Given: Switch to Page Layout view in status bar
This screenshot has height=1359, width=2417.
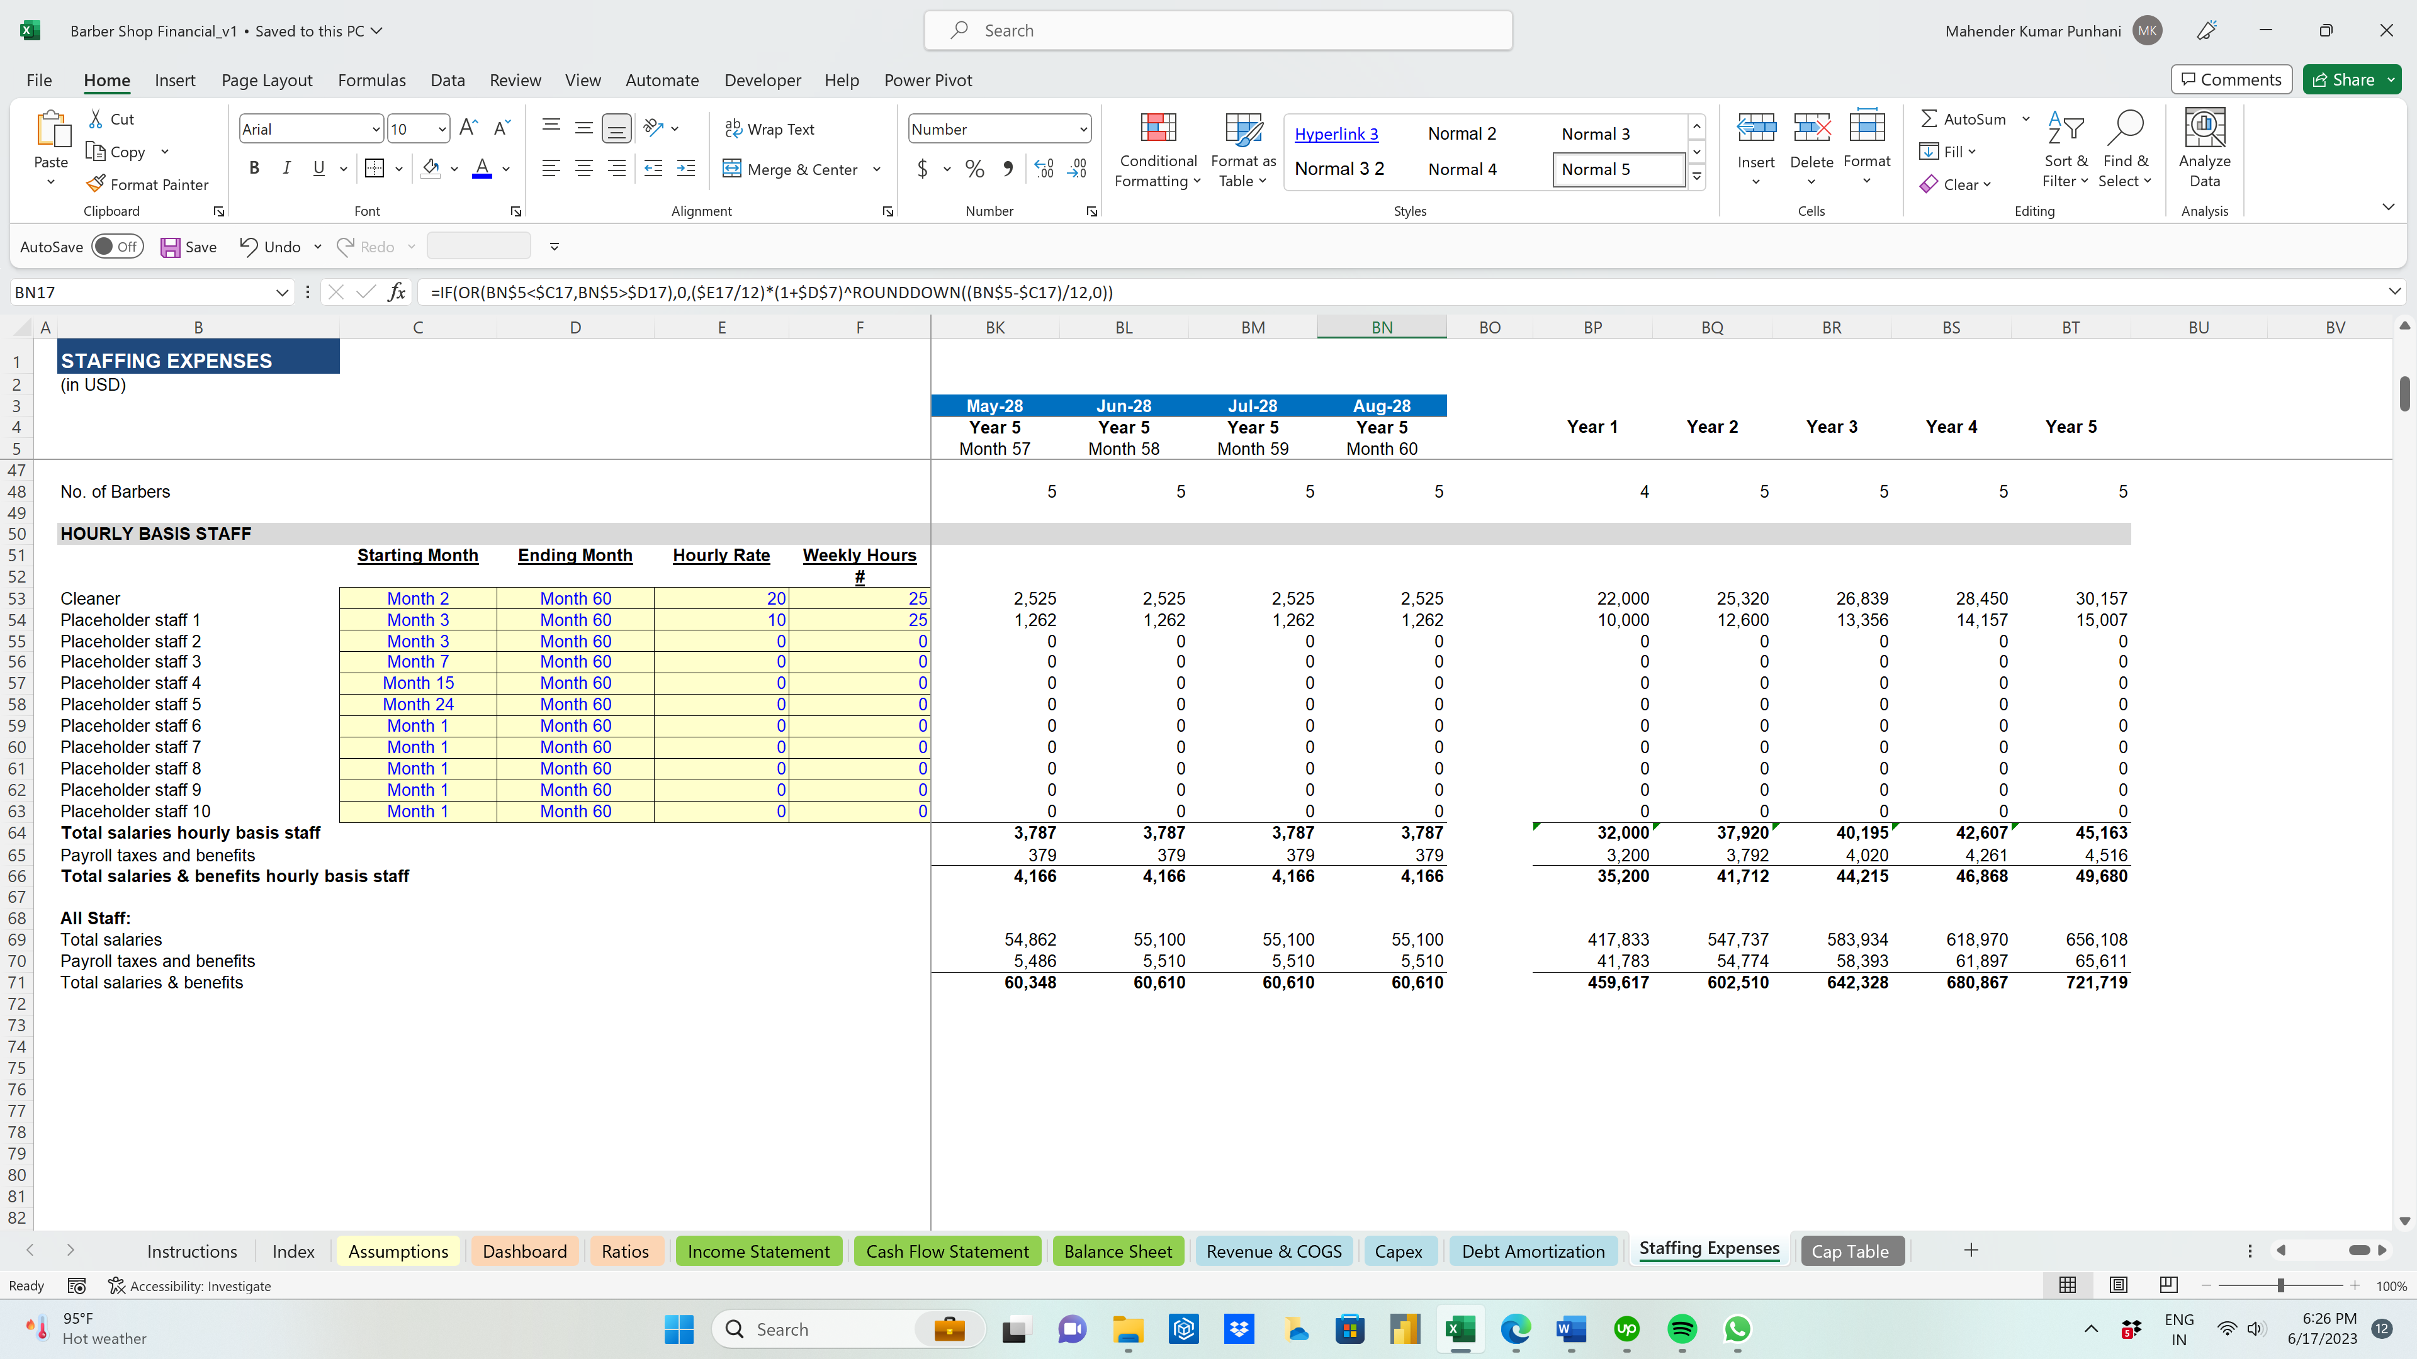Looking at the screenshot, I should (x=2119, y=1285).
